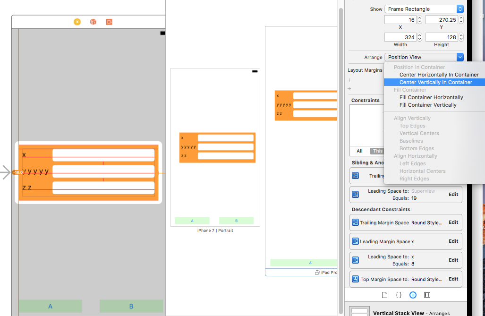
Task: Click the disabled Top Edges menu item
Action: 412,126
